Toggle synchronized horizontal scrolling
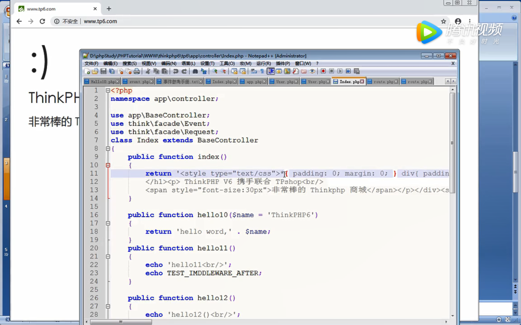The width and height of the screenshot is (521, 325). point(243,71)
